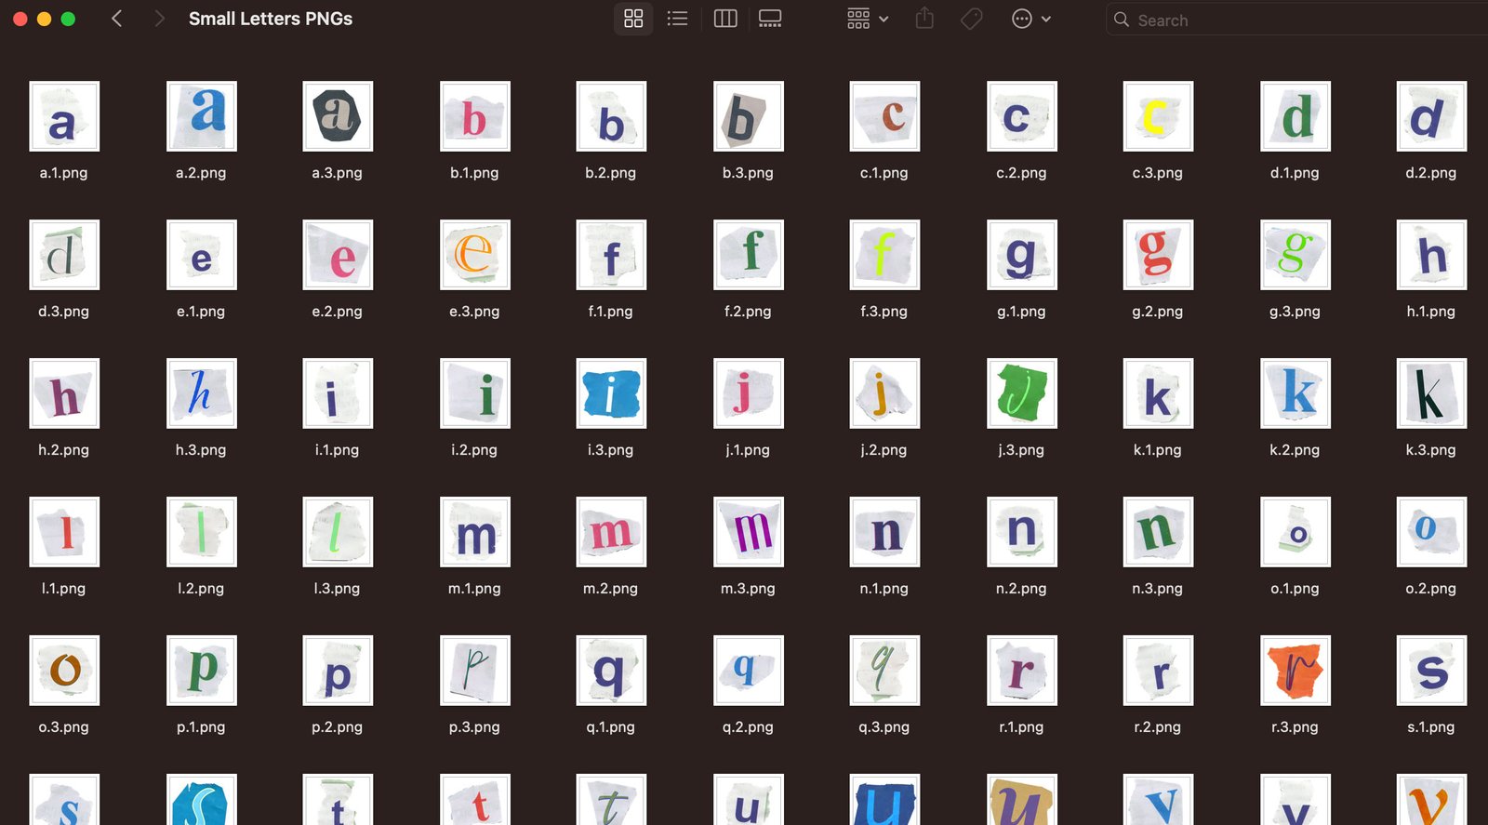Select a.3.png file icon
Screen dimensions: 1488x825
pyautogui.click(x=338, y=116)
